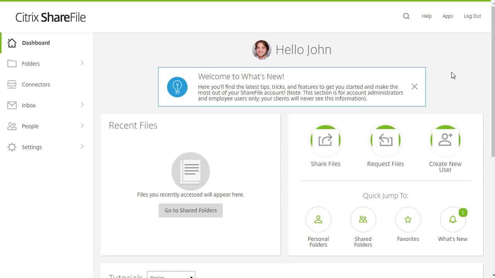
Task: Click the Share Files label
Action: tap(326, 164)
